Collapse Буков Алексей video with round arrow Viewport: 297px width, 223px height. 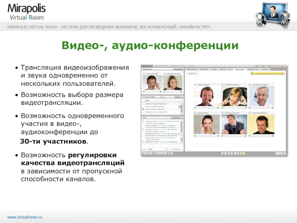[144, 74]
